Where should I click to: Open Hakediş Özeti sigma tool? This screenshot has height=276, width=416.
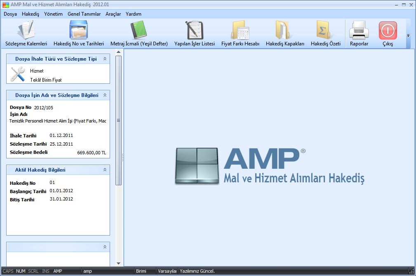pos(326,33)
